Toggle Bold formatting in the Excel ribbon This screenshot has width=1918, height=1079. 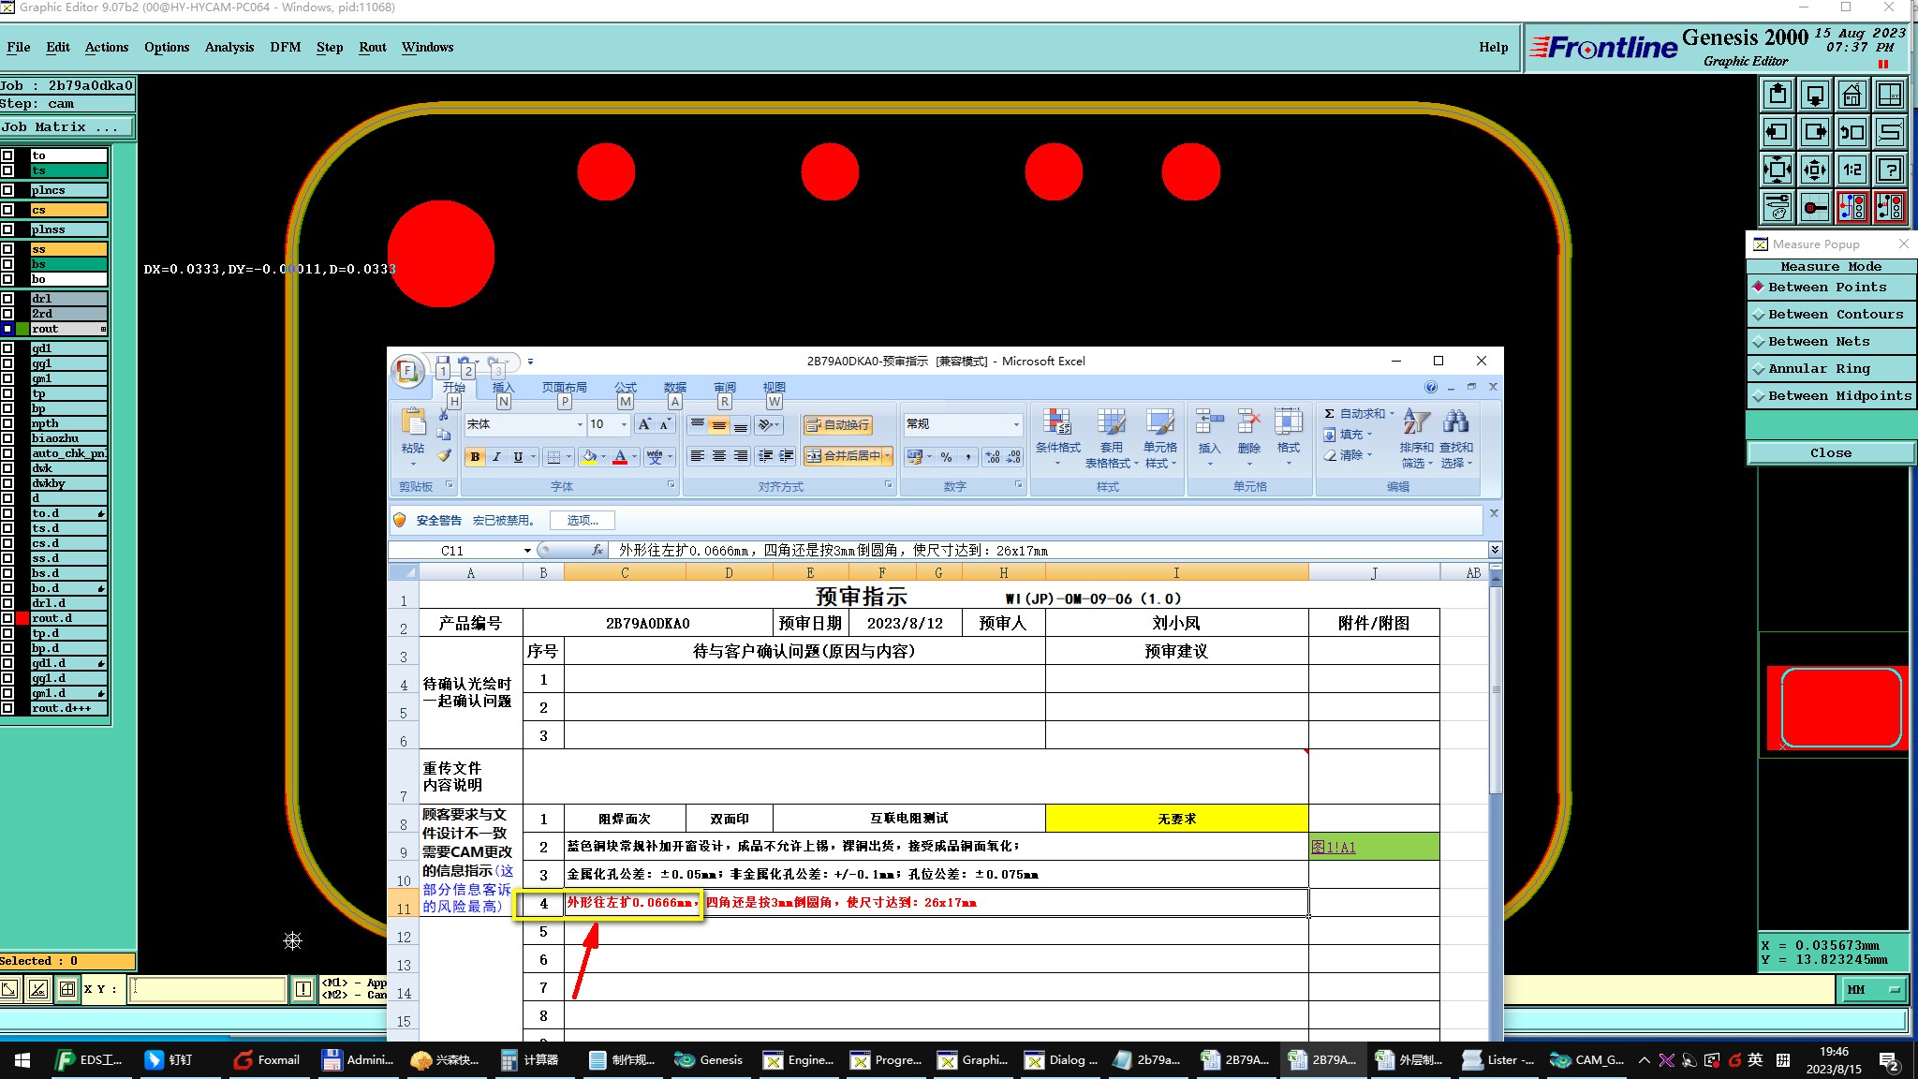pyautogui.click(x=475, y=457)
